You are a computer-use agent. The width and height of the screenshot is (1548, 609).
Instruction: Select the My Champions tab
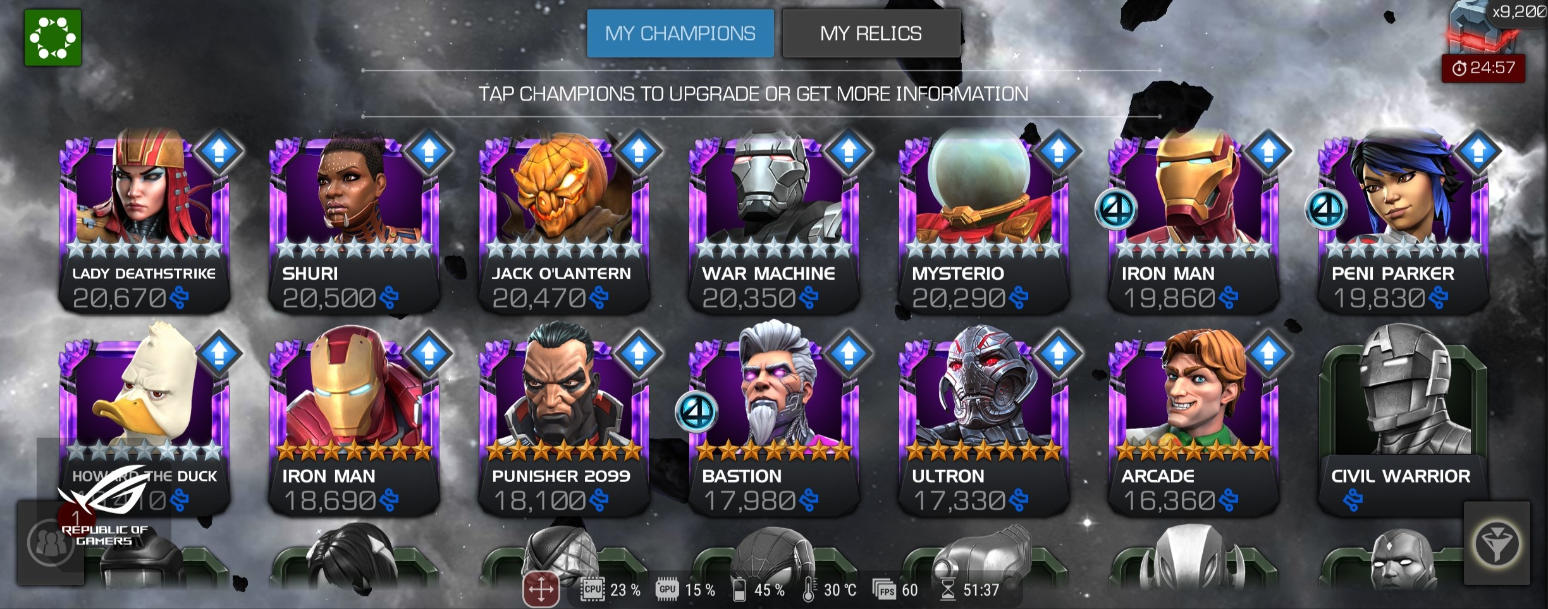pyautogui.click(x=680, y=33)
